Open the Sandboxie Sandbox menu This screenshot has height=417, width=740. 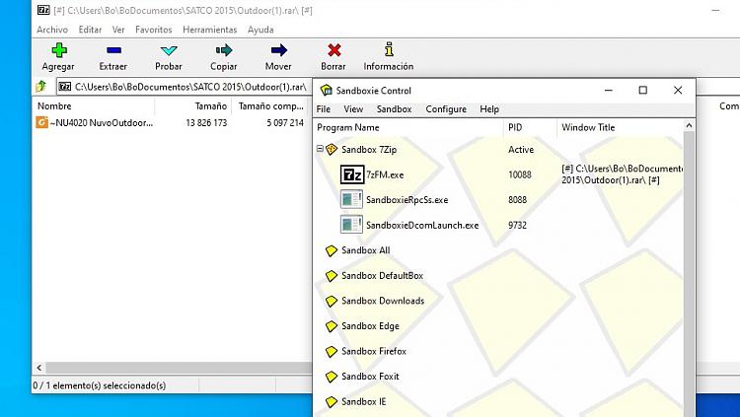coord(394,109)
